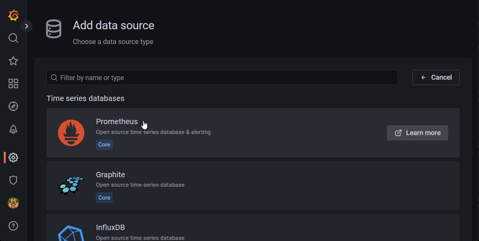Image resolution: width=479 pixels, height=241 pixels.
Task: Open Alerting bell icon in sidebar
Action: click(x=13, y=129)
